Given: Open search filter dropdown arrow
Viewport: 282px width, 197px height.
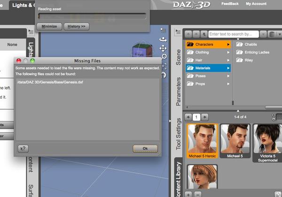Looking at the screenshot, I should (x=263, y=34).
